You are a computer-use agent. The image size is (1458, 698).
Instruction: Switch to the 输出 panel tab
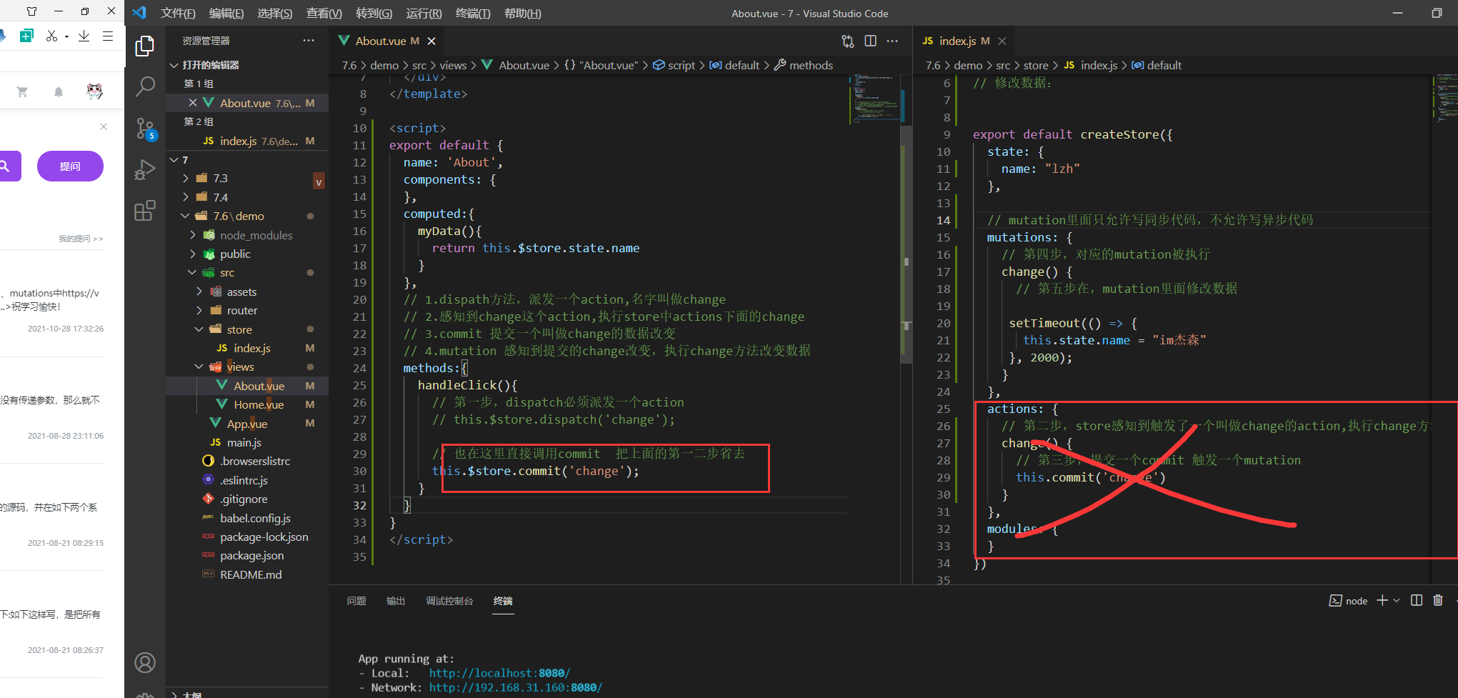coord(396,601)
